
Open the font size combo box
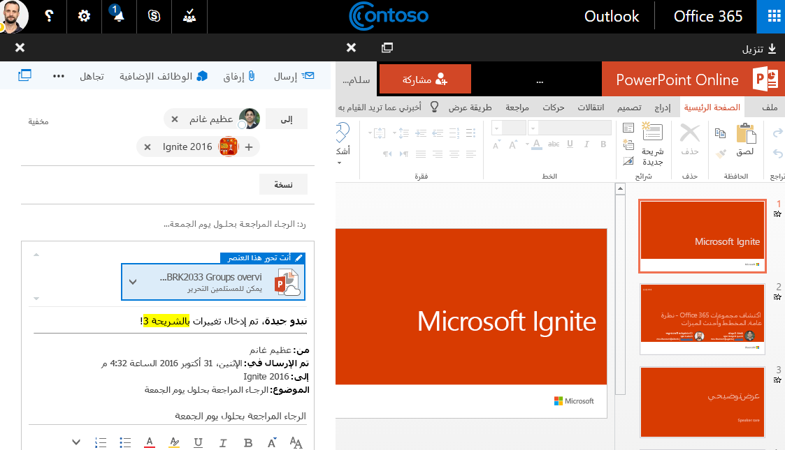(509, 128)
